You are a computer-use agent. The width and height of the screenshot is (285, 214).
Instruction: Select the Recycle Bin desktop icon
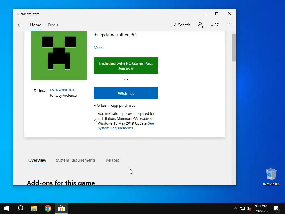271,177
